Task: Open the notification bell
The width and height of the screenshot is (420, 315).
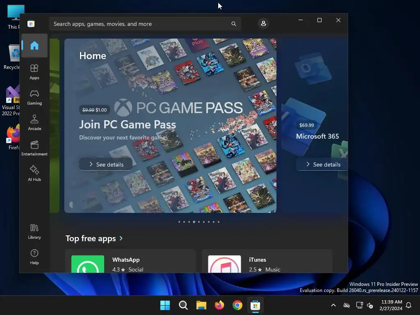Action: (x=409, y=305)
